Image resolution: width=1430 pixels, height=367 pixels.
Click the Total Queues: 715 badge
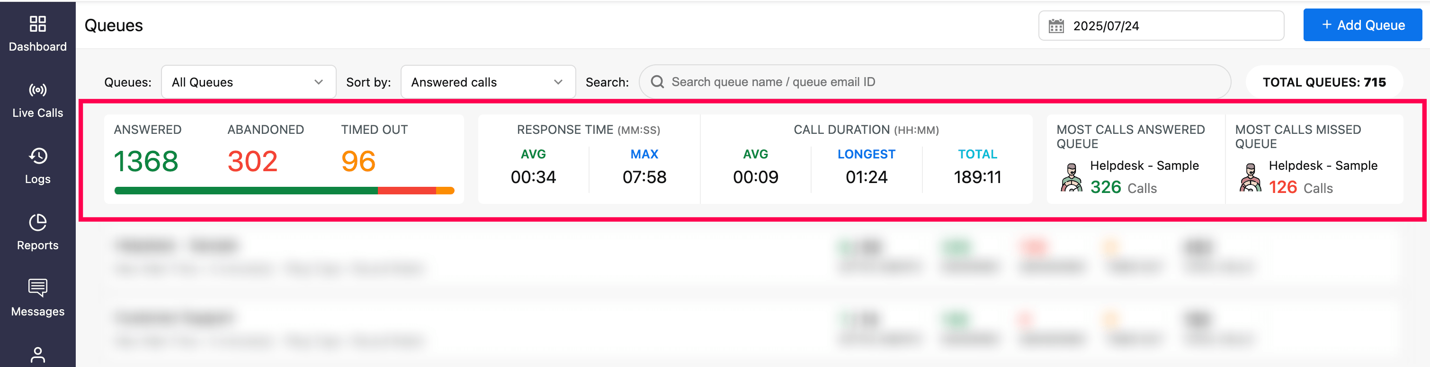(x=1324, y=82)
